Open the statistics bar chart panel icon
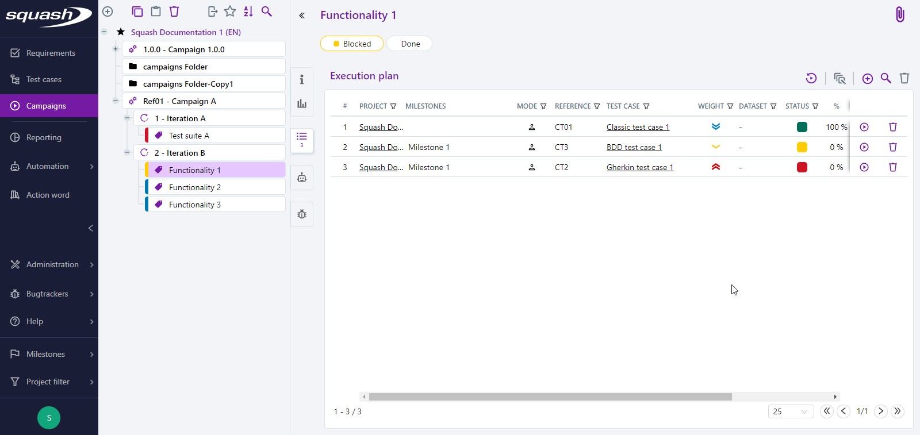Image resolution: width=920 pixels, height=435 pixels. 302,104
